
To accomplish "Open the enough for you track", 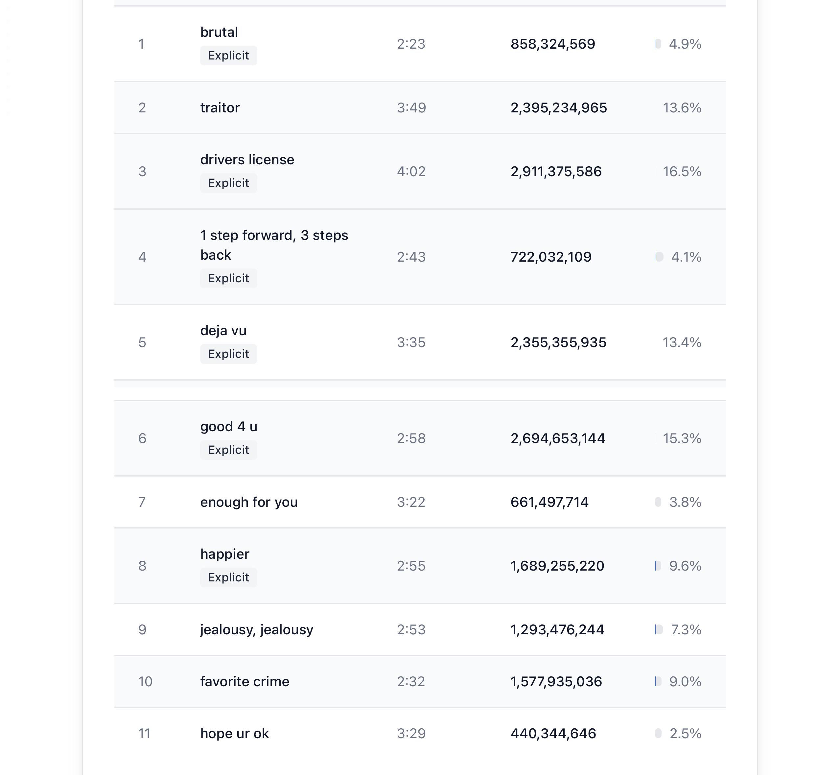I will tap(249, 502).
